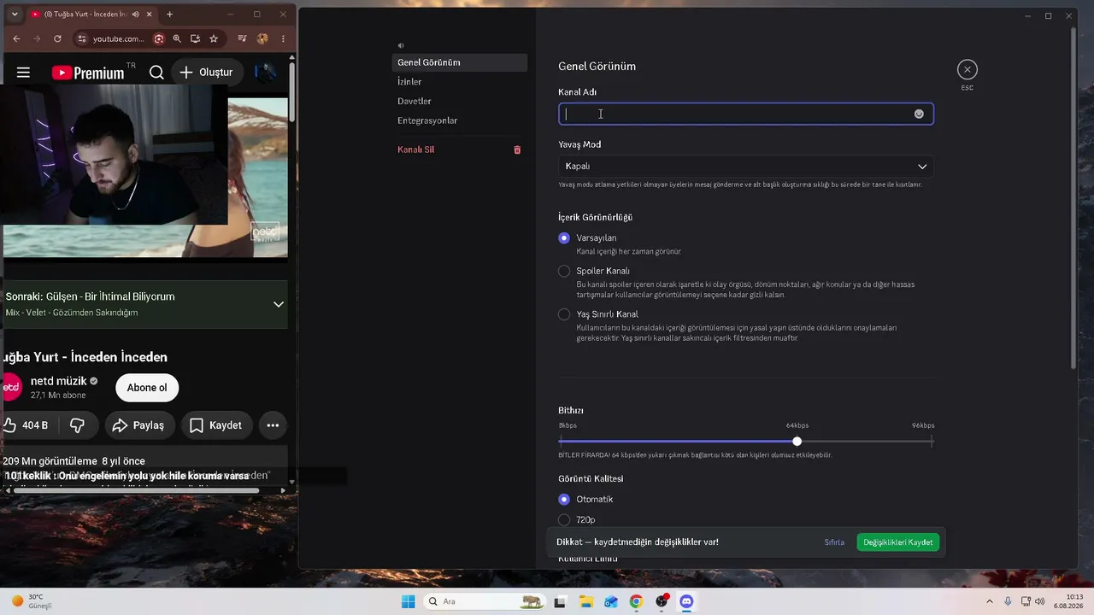The image size is (1094, 615).
Task: Click the microphone icon in system tray
Action: click(x=1008, y=601)
